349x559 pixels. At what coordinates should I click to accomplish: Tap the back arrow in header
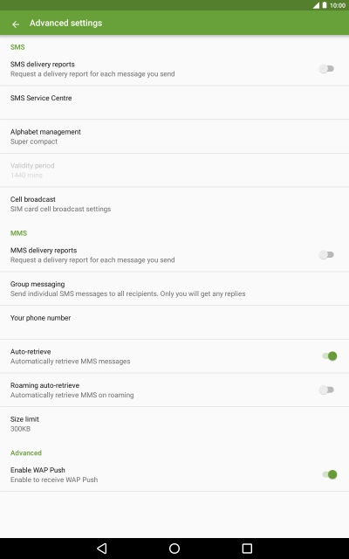point(16,24)
